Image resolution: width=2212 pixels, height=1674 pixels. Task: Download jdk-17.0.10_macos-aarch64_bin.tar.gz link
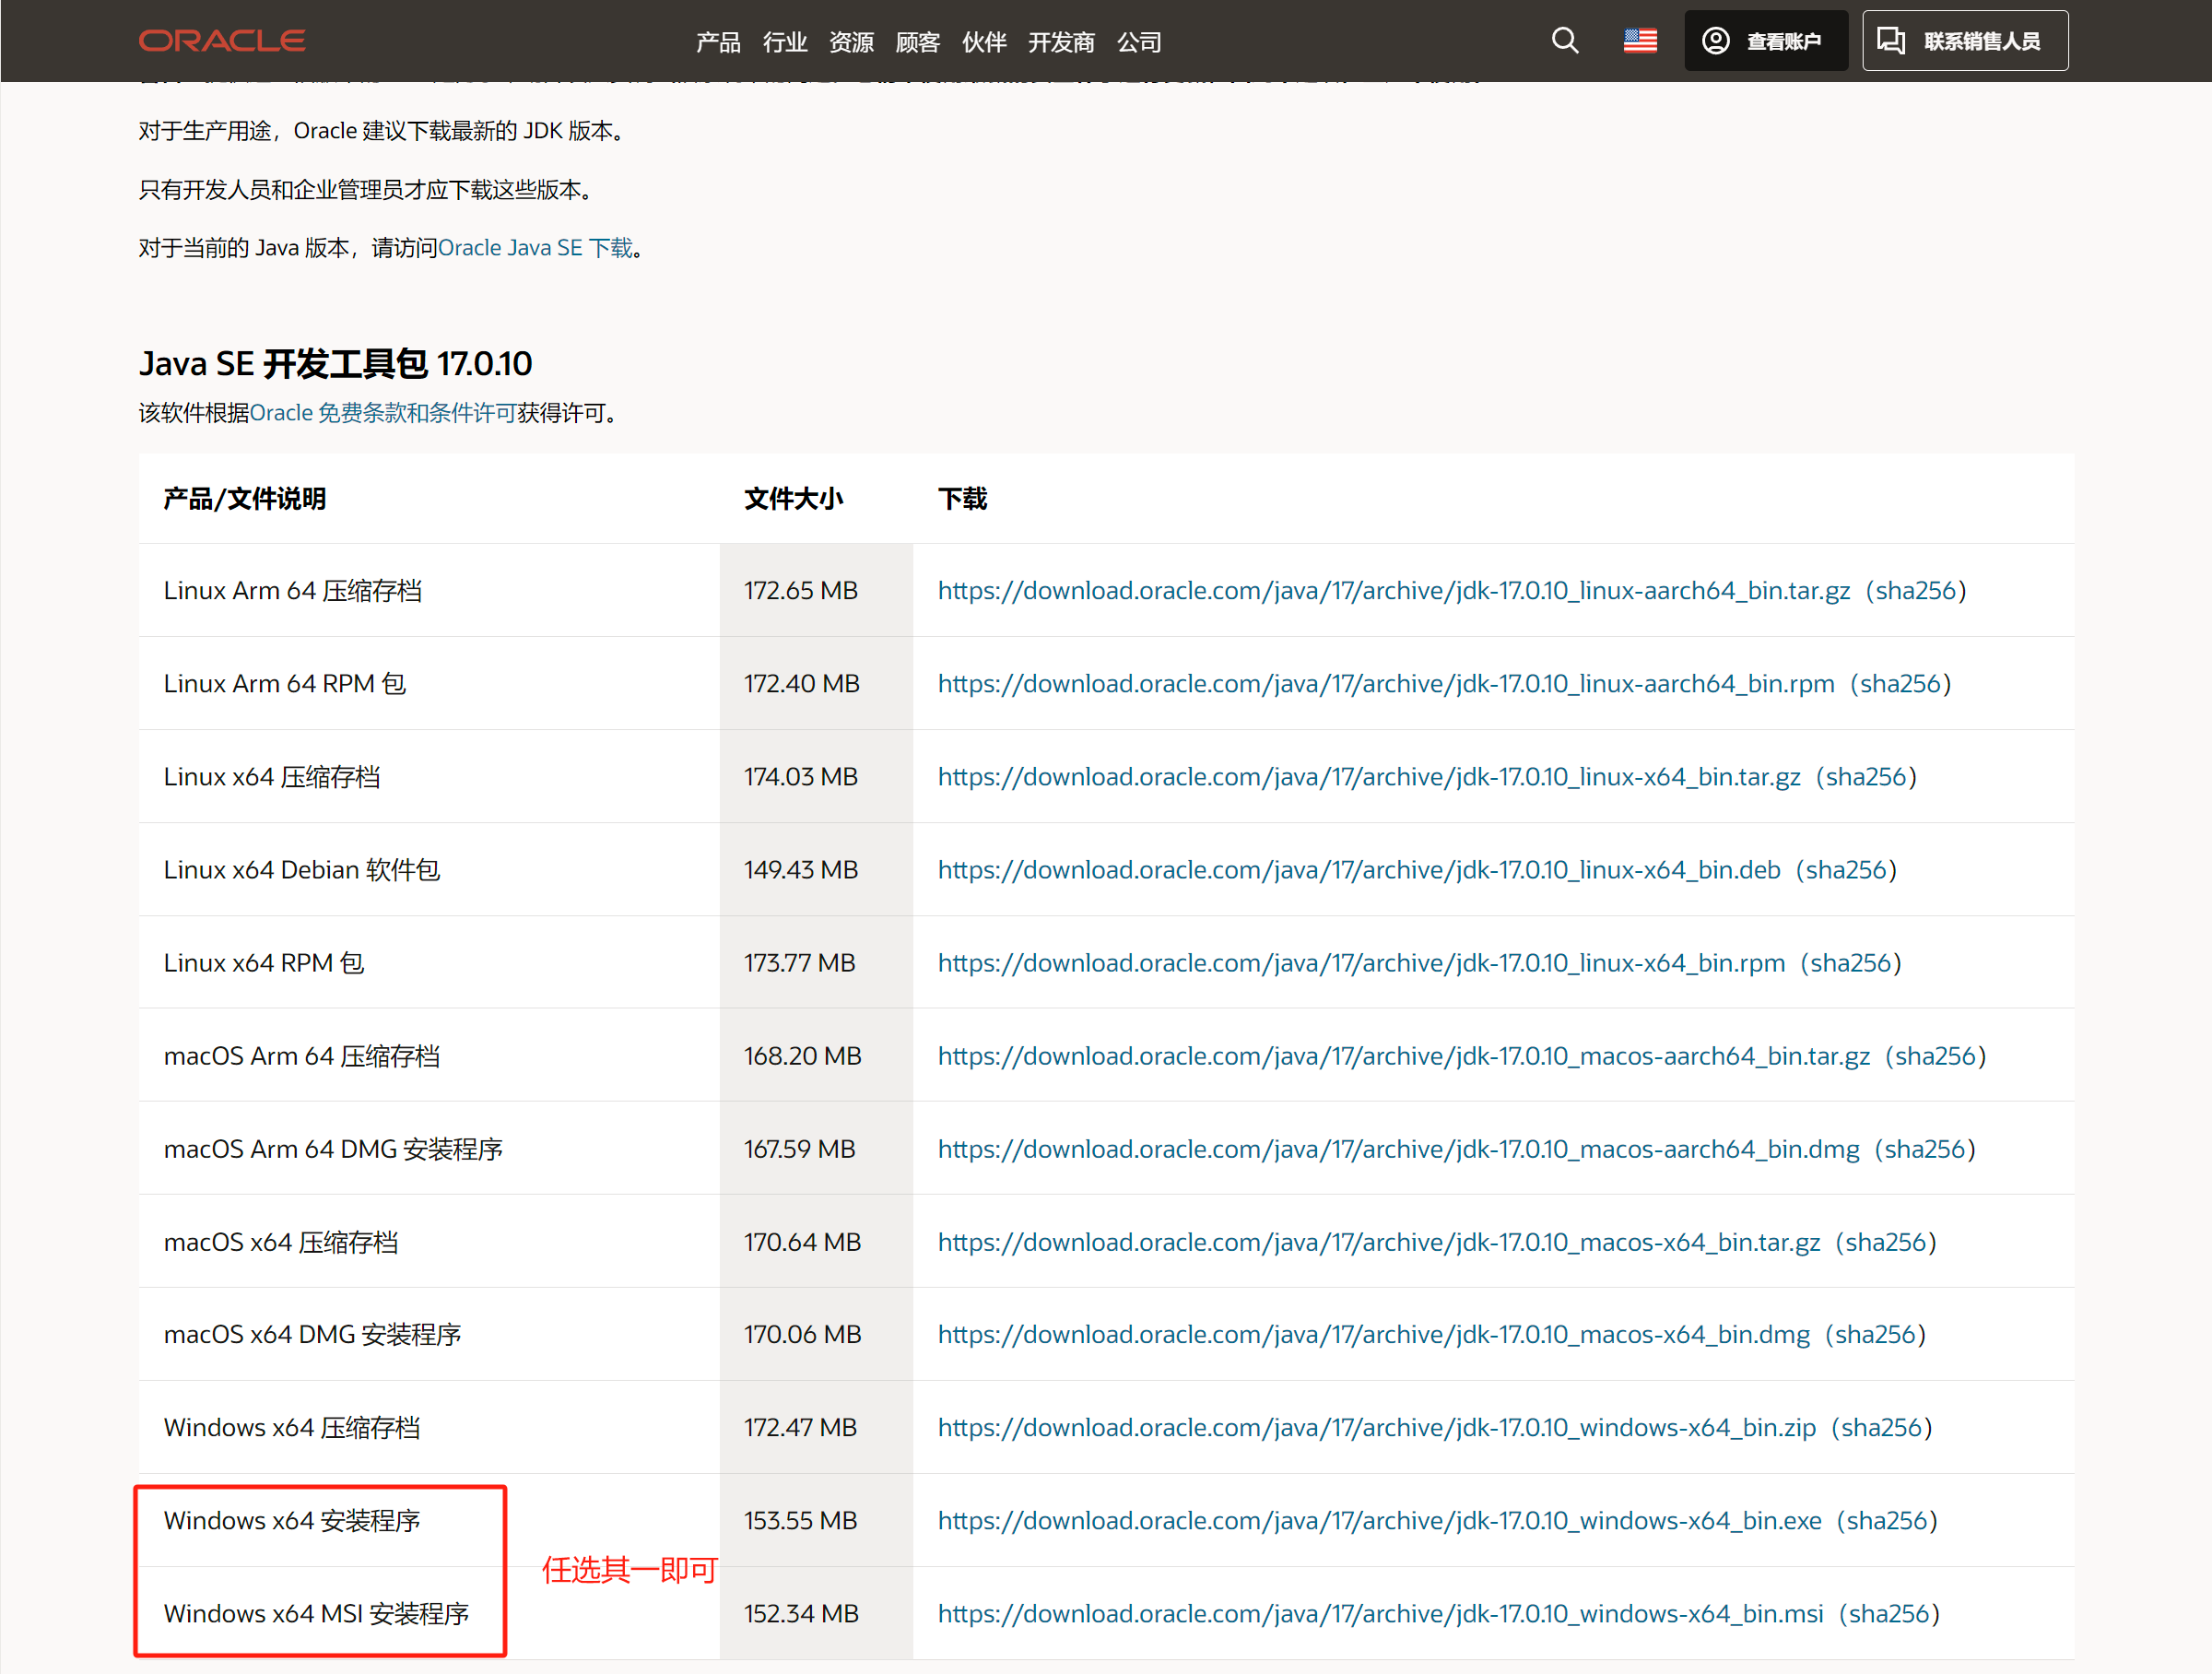coord(1403,1056)
